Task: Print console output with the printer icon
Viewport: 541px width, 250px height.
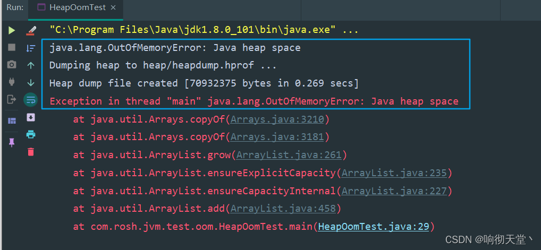Action: coord(31,134)
